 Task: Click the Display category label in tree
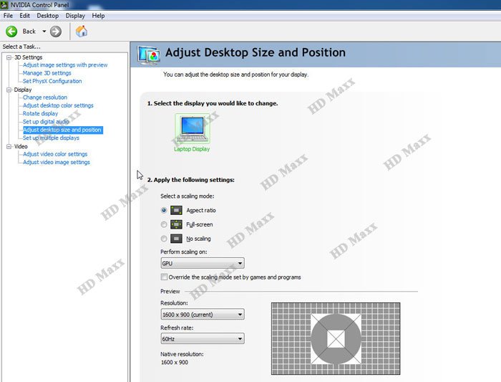[x=23, y=90]
